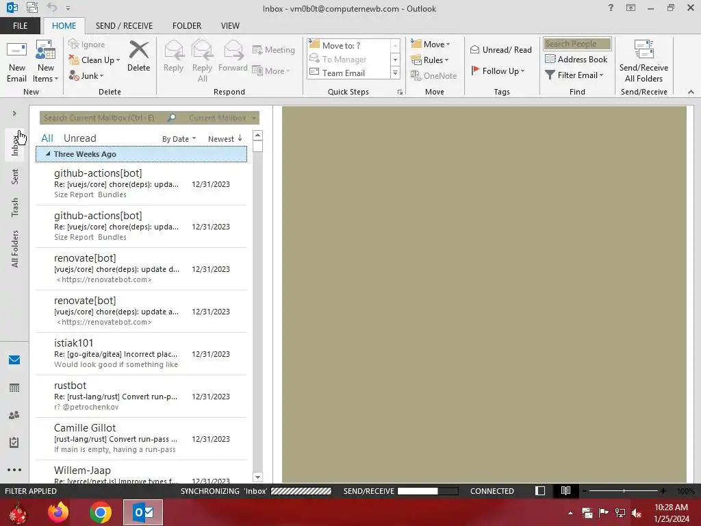701x526 pixels.
Task: Open Outlook Help question mark
Action: coord(611,8)
